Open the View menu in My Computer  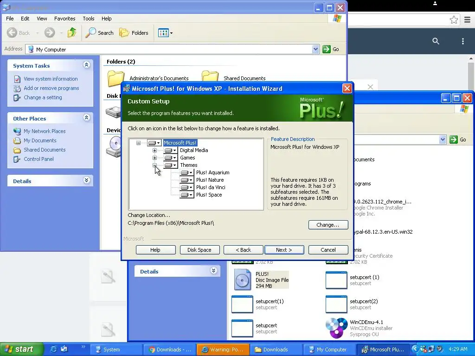(42, 19)
